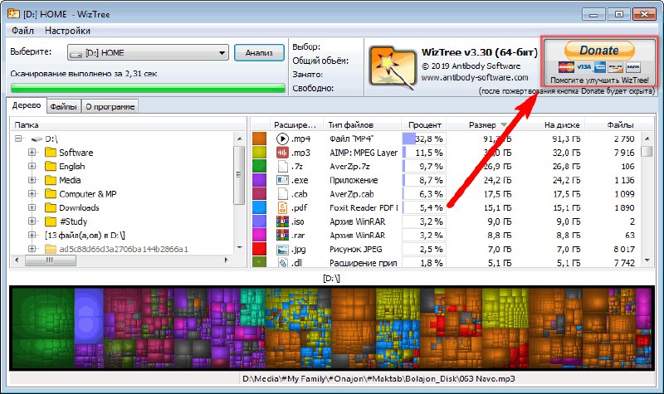The image size is (664, 394).
Task: Click the .iso WinRAR archive icon
Action: 282,221
